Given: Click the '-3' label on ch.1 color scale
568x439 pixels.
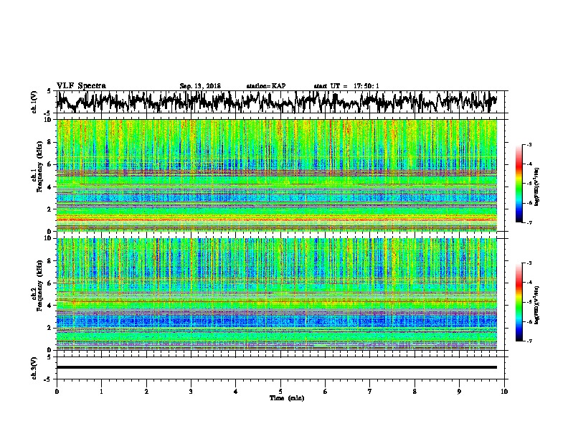Looking at the screenshot, I should (529, 144).
